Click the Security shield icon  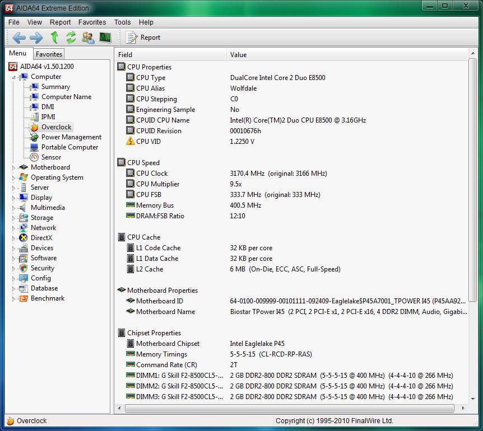coord(24,268)
